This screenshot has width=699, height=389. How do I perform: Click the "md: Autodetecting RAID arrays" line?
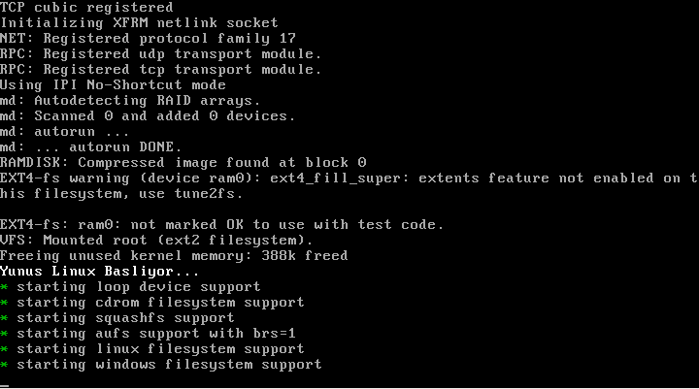130,100
